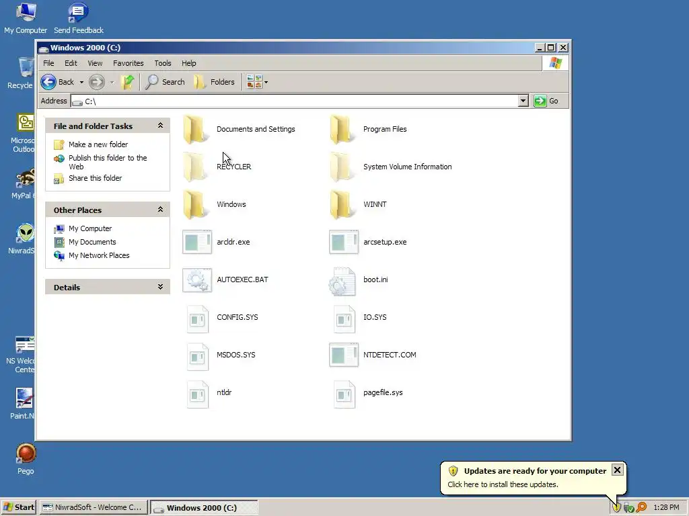Select the Recycle Bin desktop icon
The image size is (689, 516).
coord(21,73)
